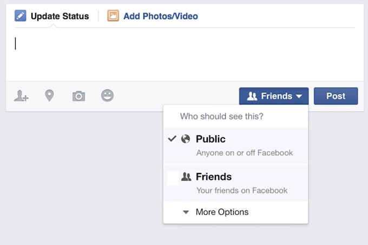Click the location pin icon
368x245 pixels.
point(49,96)
